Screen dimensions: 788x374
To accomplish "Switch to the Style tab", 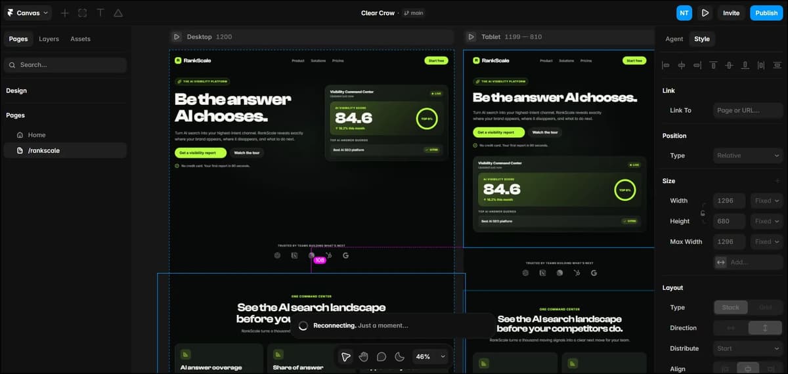I will pyautogui.click(x=702, y=39).
